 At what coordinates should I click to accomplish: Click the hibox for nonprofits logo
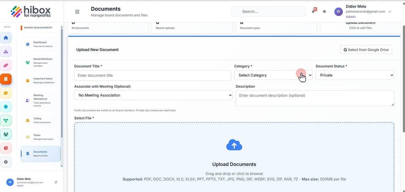click(30, 11)
